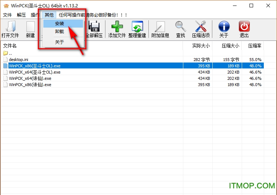The image size is (277, 195).
Task: Open the 操作 menu
Action: [35, 15]
